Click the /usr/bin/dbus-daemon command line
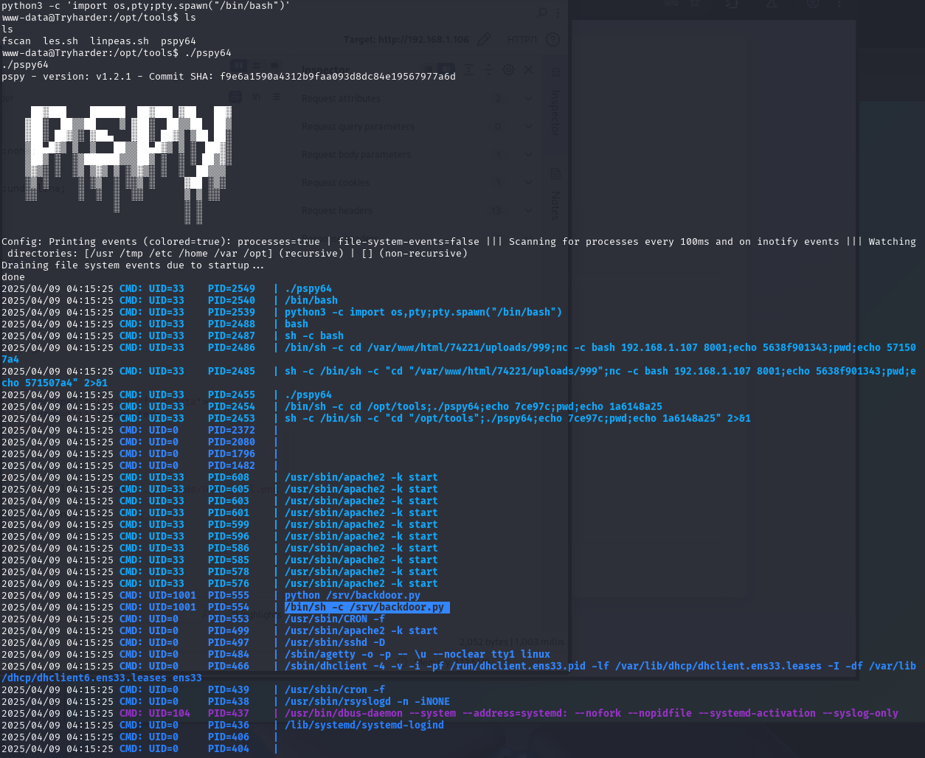This screenshot has width=925, height=758. click(x=592, y=713)
